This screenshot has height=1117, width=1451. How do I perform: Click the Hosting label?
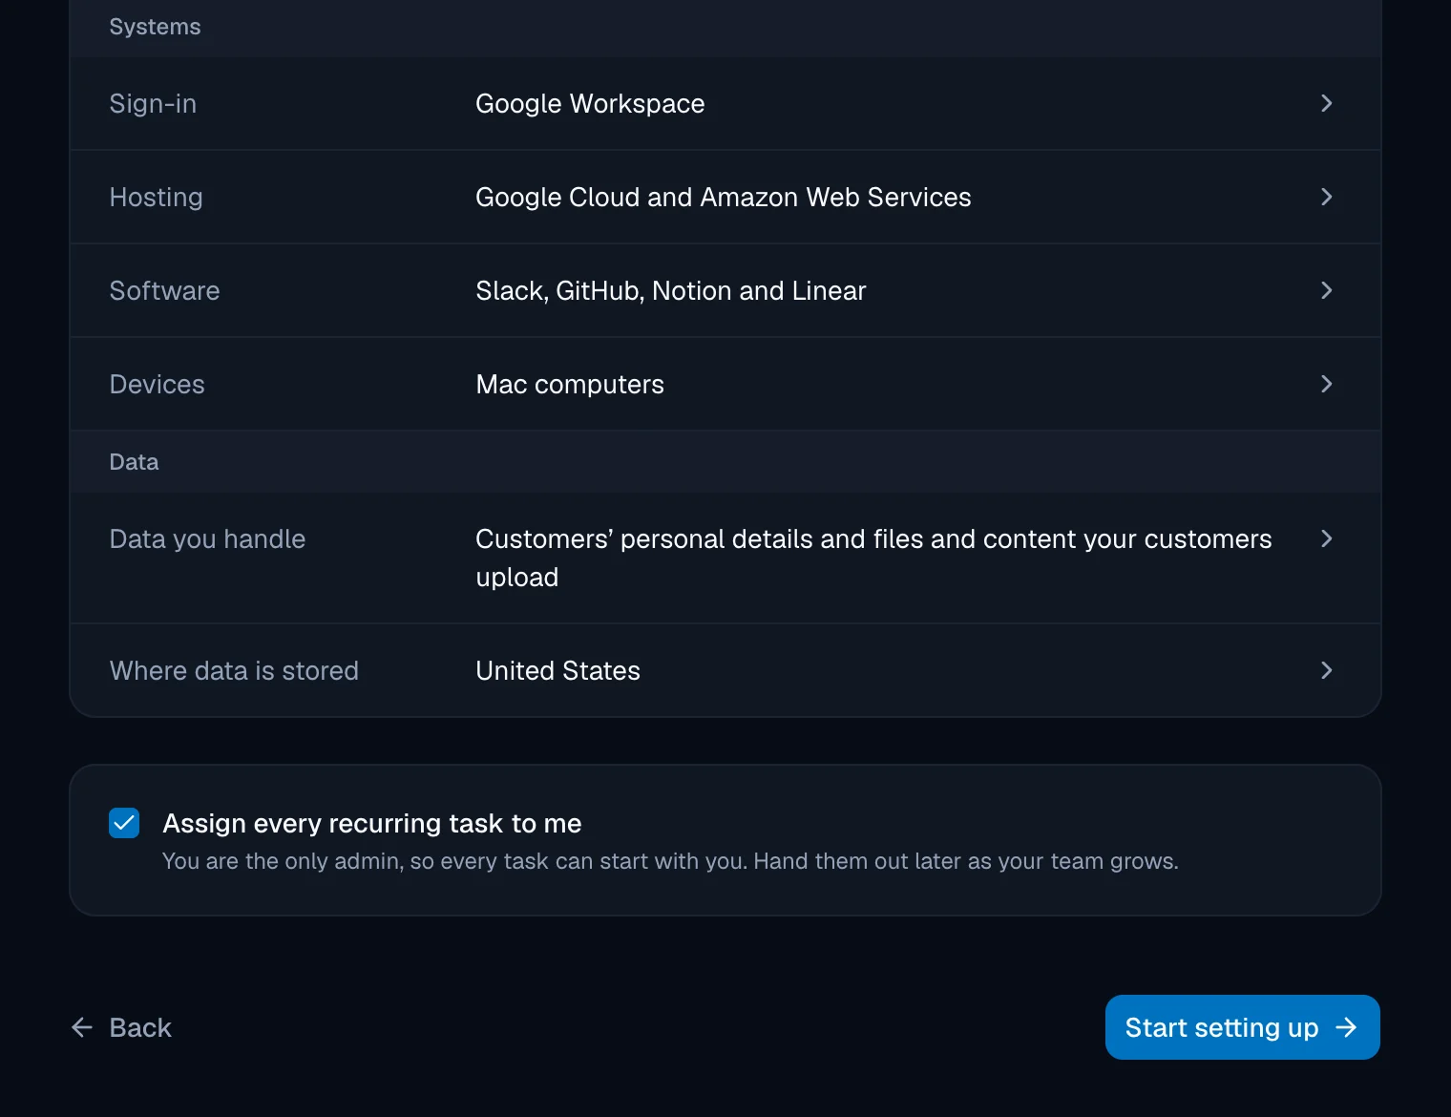click(156, 197)
